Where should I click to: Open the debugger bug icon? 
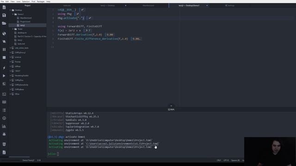pyautogui.click(x=4, y=134)
